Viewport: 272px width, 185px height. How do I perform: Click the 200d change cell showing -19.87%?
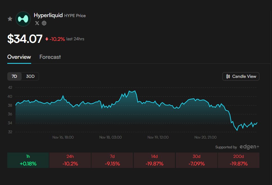[x=238, y=160]
